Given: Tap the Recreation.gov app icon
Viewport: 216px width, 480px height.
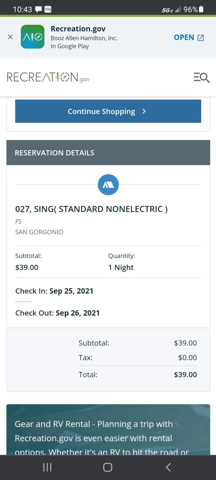Looking at the screenshot, I should coord(32,37).
